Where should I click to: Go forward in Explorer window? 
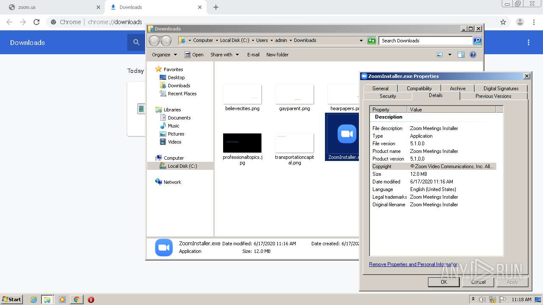166,41
